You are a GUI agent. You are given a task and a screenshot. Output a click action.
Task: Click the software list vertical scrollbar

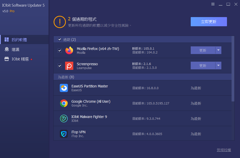click(233, 69)
